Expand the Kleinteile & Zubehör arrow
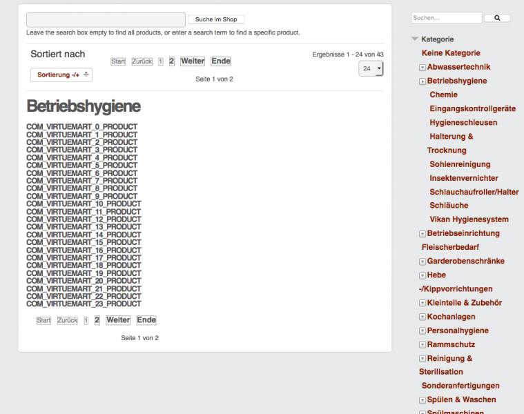The height and width of the screenshot is (414, 524). [x=423, y=303]
